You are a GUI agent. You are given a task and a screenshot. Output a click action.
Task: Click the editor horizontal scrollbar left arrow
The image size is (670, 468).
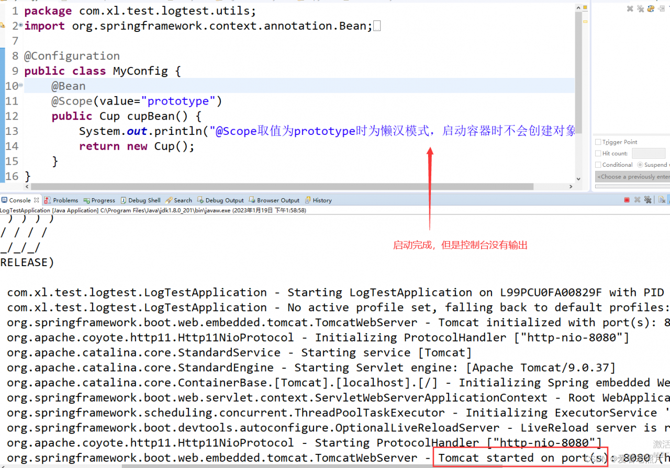[28, 187]
